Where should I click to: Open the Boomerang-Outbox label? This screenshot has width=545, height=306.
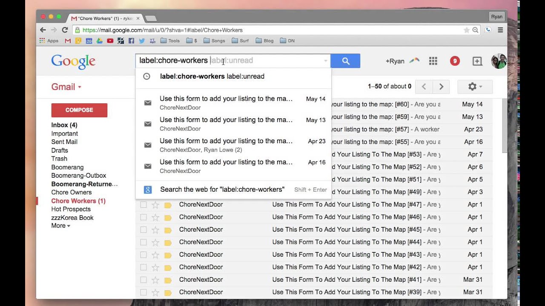(x=79, y=176)
